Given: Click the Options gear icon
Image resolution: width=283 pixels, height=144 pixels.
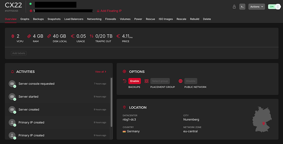Looking at the screenshot, I should click(x=124, y=72).
